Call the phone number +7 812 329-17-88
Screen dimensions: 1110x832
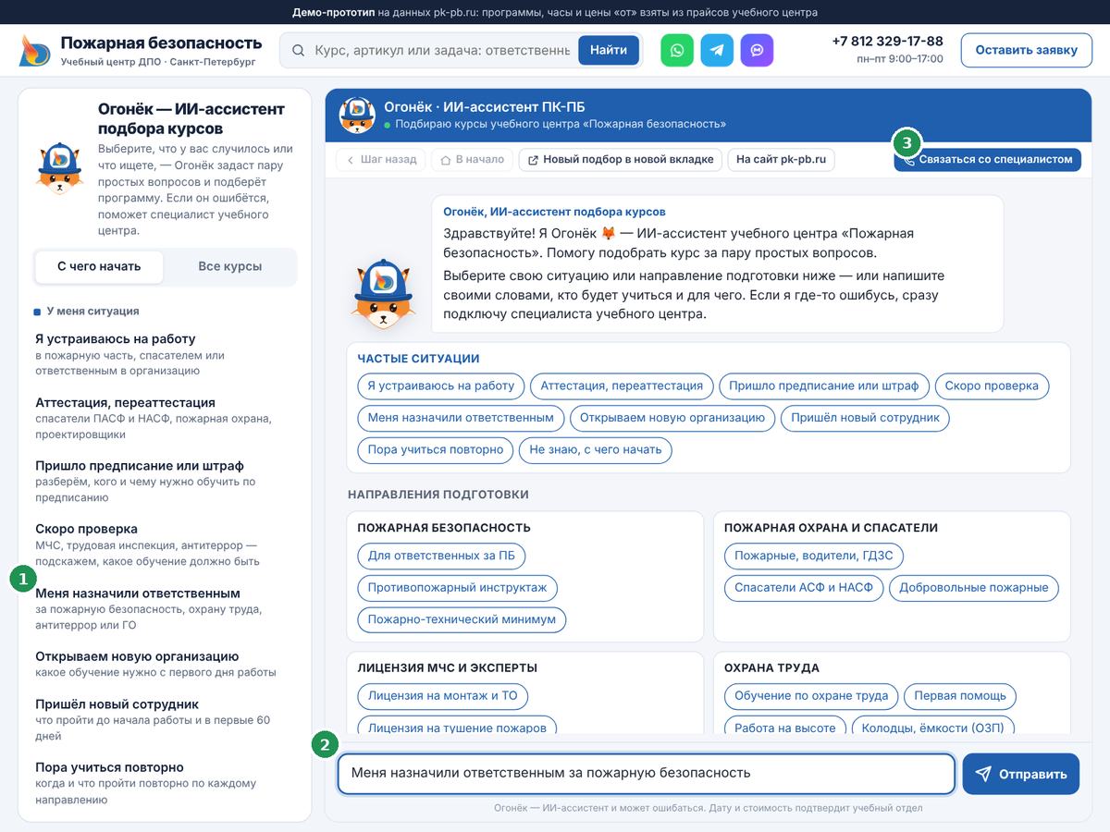887,42
